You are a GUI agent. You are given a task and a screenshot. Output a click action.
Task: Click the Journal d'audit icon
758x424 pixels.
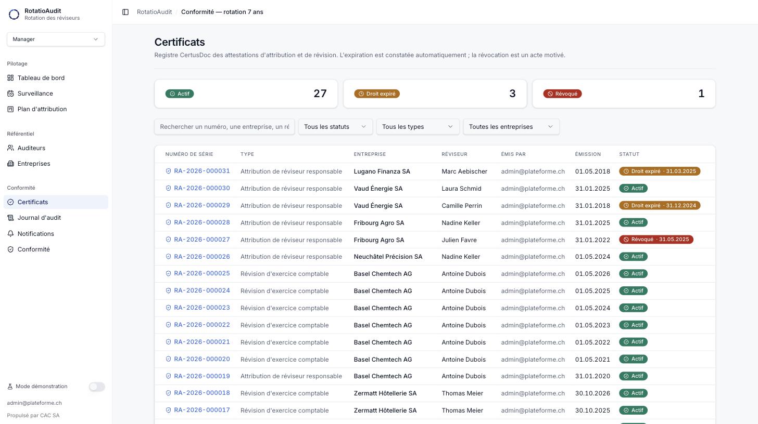point(10,218)
